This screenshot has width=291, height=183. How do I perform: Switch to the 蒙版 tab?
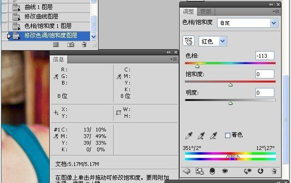206,12
